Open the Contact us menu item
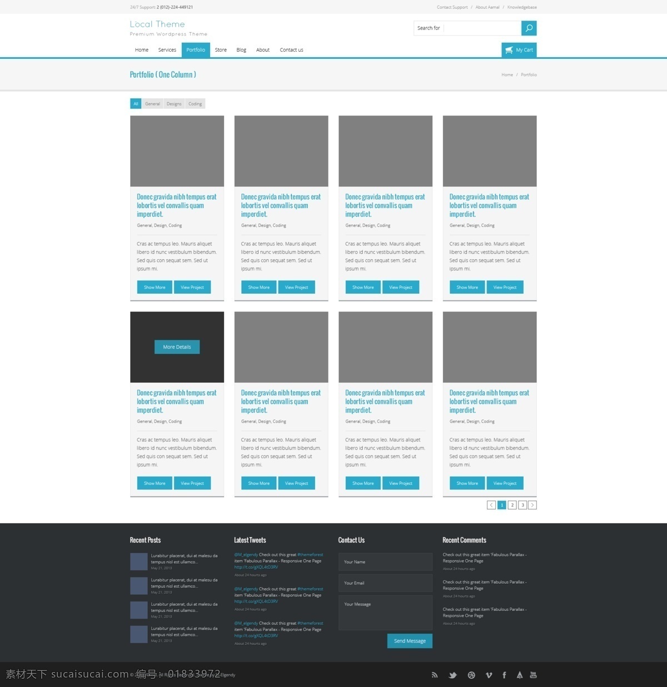Image resolution: width=667 pixels, height=687 pixels. (x=291, y=50)
